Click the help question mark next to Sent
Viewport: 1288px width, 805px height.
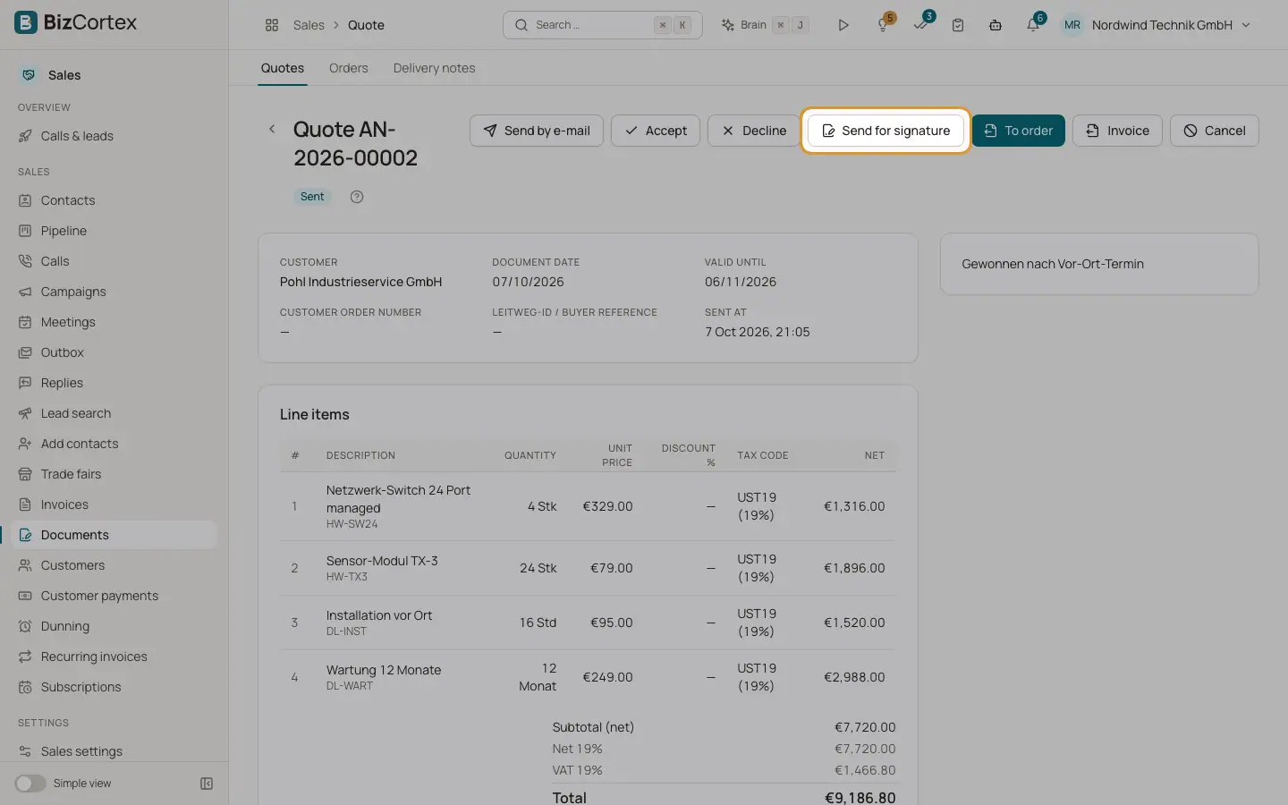point(357,197)
